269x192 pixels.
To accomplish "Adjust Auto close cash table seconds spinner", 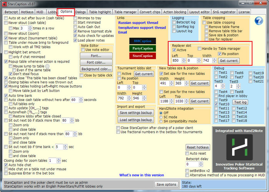I will 81,100.
